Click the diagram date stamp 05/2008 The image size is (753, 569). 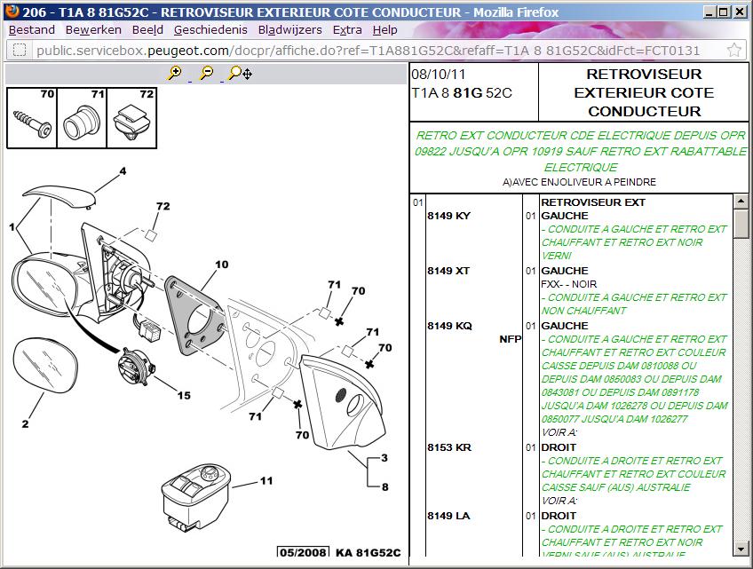coord(304,552)
